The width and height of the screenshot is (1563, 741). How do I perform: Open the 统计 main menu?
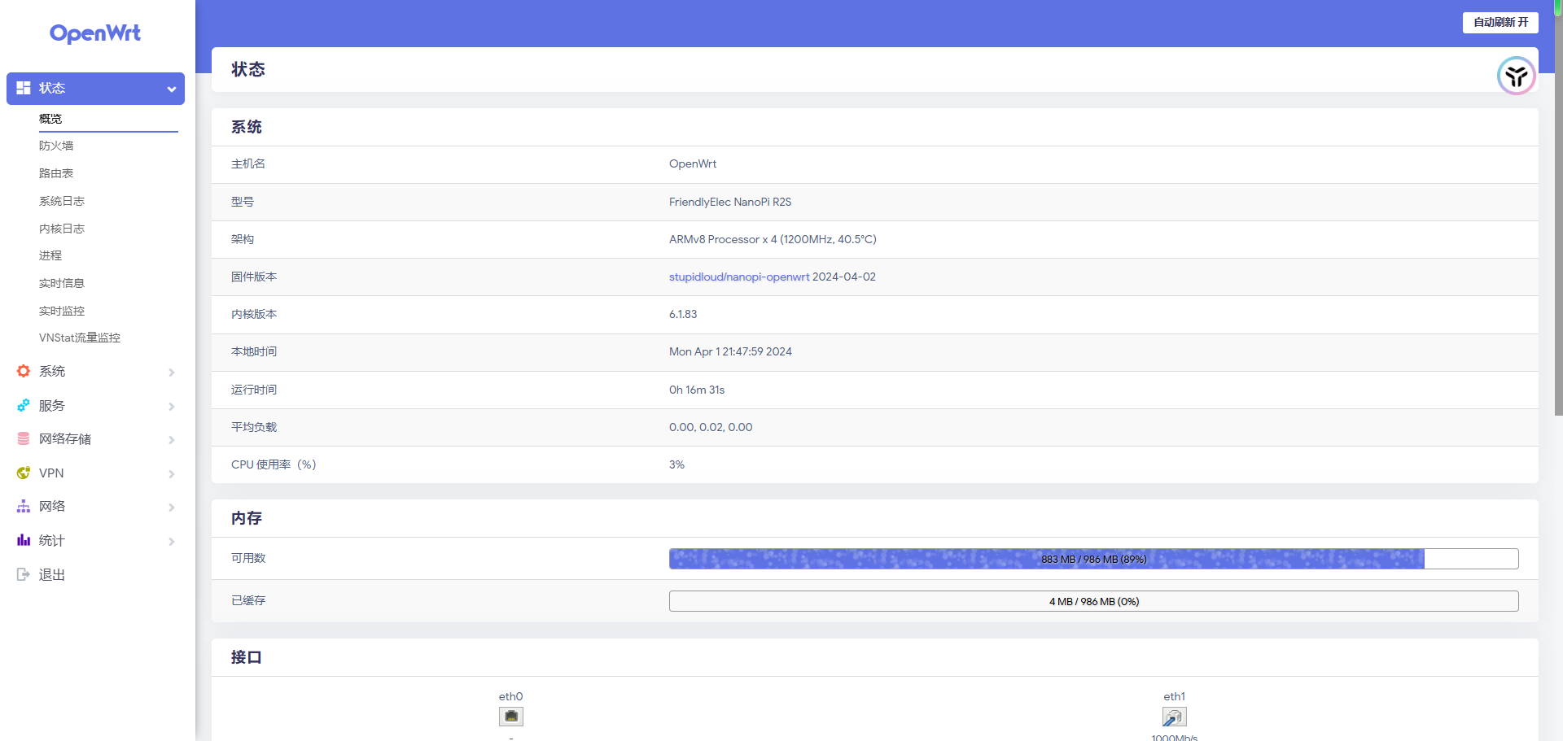point(95,540)
